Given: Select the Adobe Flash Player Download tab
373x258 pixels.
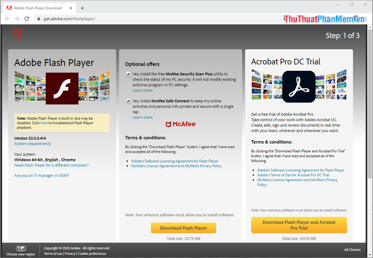Looking at the screenshot, I should pyautogui.click(x=39, y=8).
